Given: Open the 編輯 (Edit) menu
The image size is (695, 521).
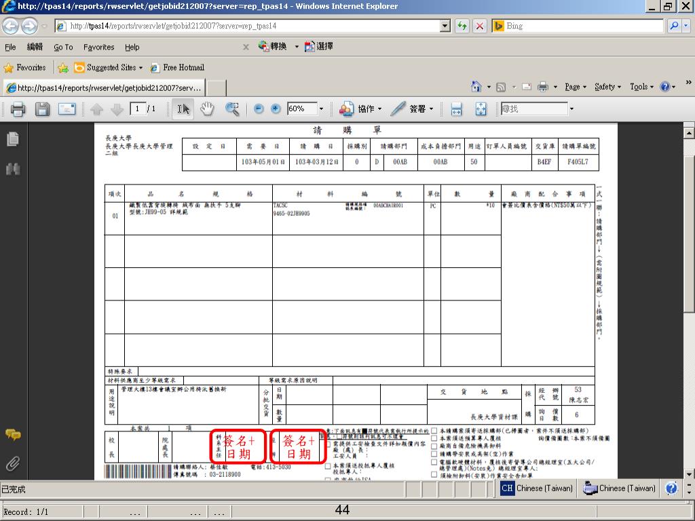Looking at the screenshot, I should click(35, 47).
